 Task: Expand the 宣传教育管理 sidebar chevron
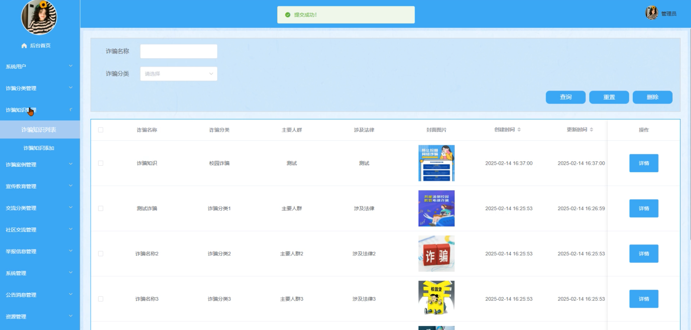point(71,186)
